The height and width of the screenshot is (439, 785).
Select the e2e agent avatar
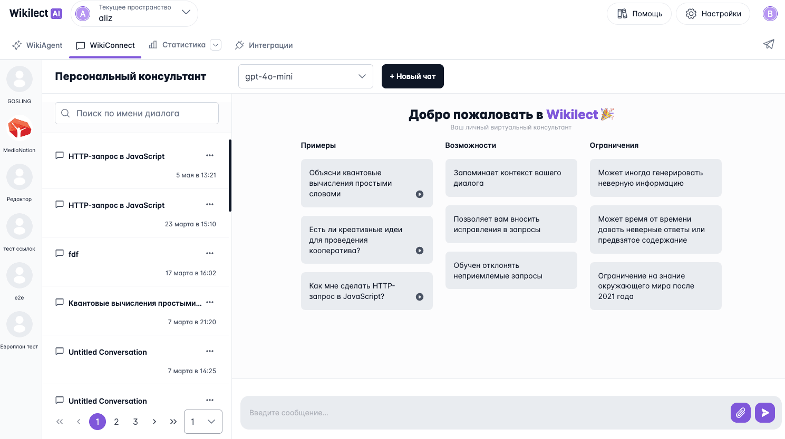coord(20,275)
